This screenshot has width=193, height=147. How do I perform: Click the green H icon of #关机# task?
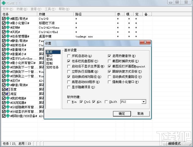pyautogui.click(x=8, y=32)
